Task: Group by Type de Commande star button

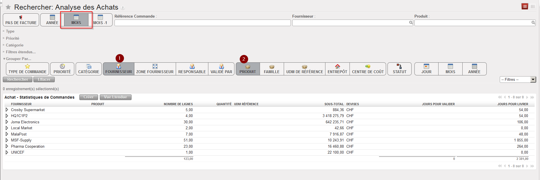Action: point(27,69)
